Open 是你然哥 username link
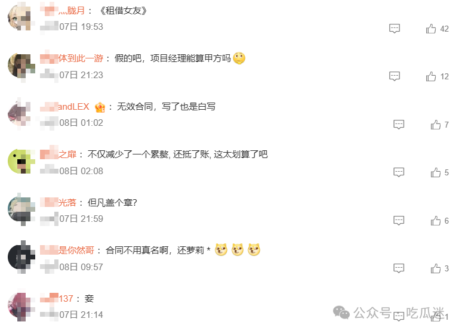 tap(67, 250)
